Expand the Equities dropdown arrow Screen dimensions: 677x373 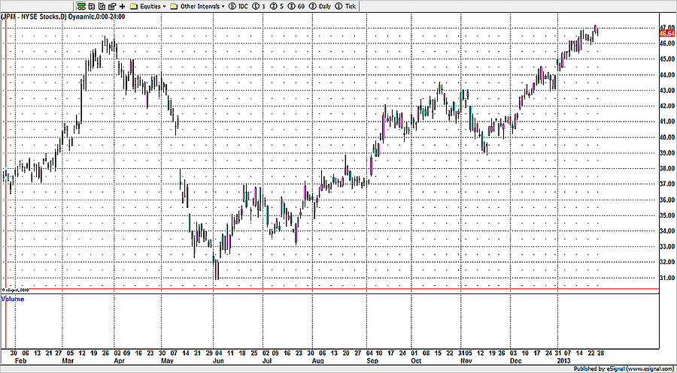[163, 5]
